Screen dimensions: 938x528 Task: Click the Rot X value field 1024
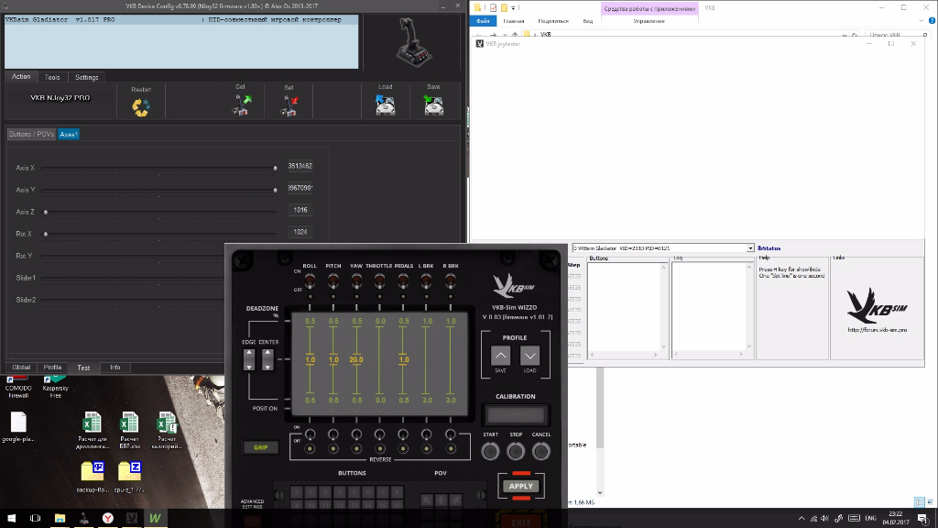point(300,232)
